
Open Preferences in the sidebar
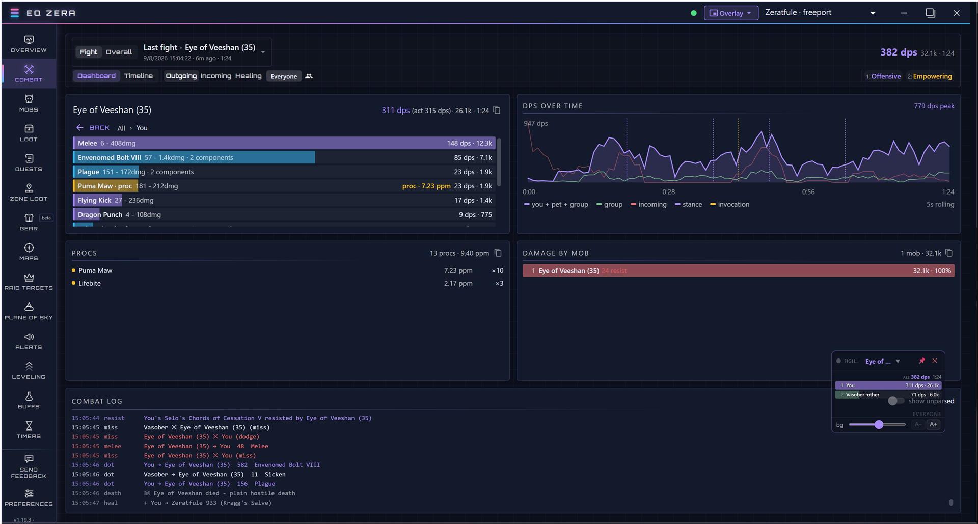tap(29, 498)
